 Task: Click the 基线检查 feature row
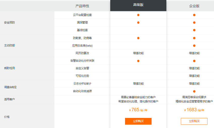(x=82, y=30)
